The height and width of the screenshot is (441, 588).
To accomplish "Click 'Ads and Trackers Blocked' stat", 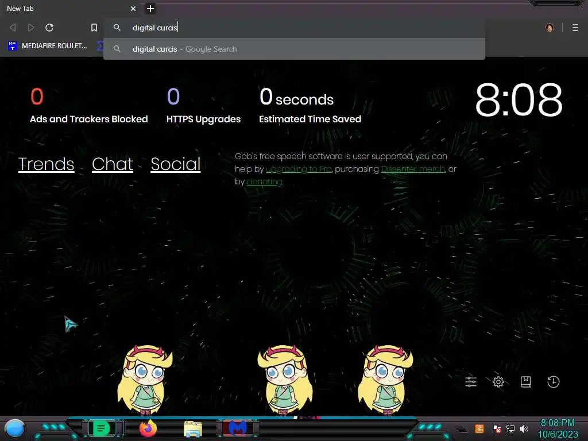I will 88,106.
